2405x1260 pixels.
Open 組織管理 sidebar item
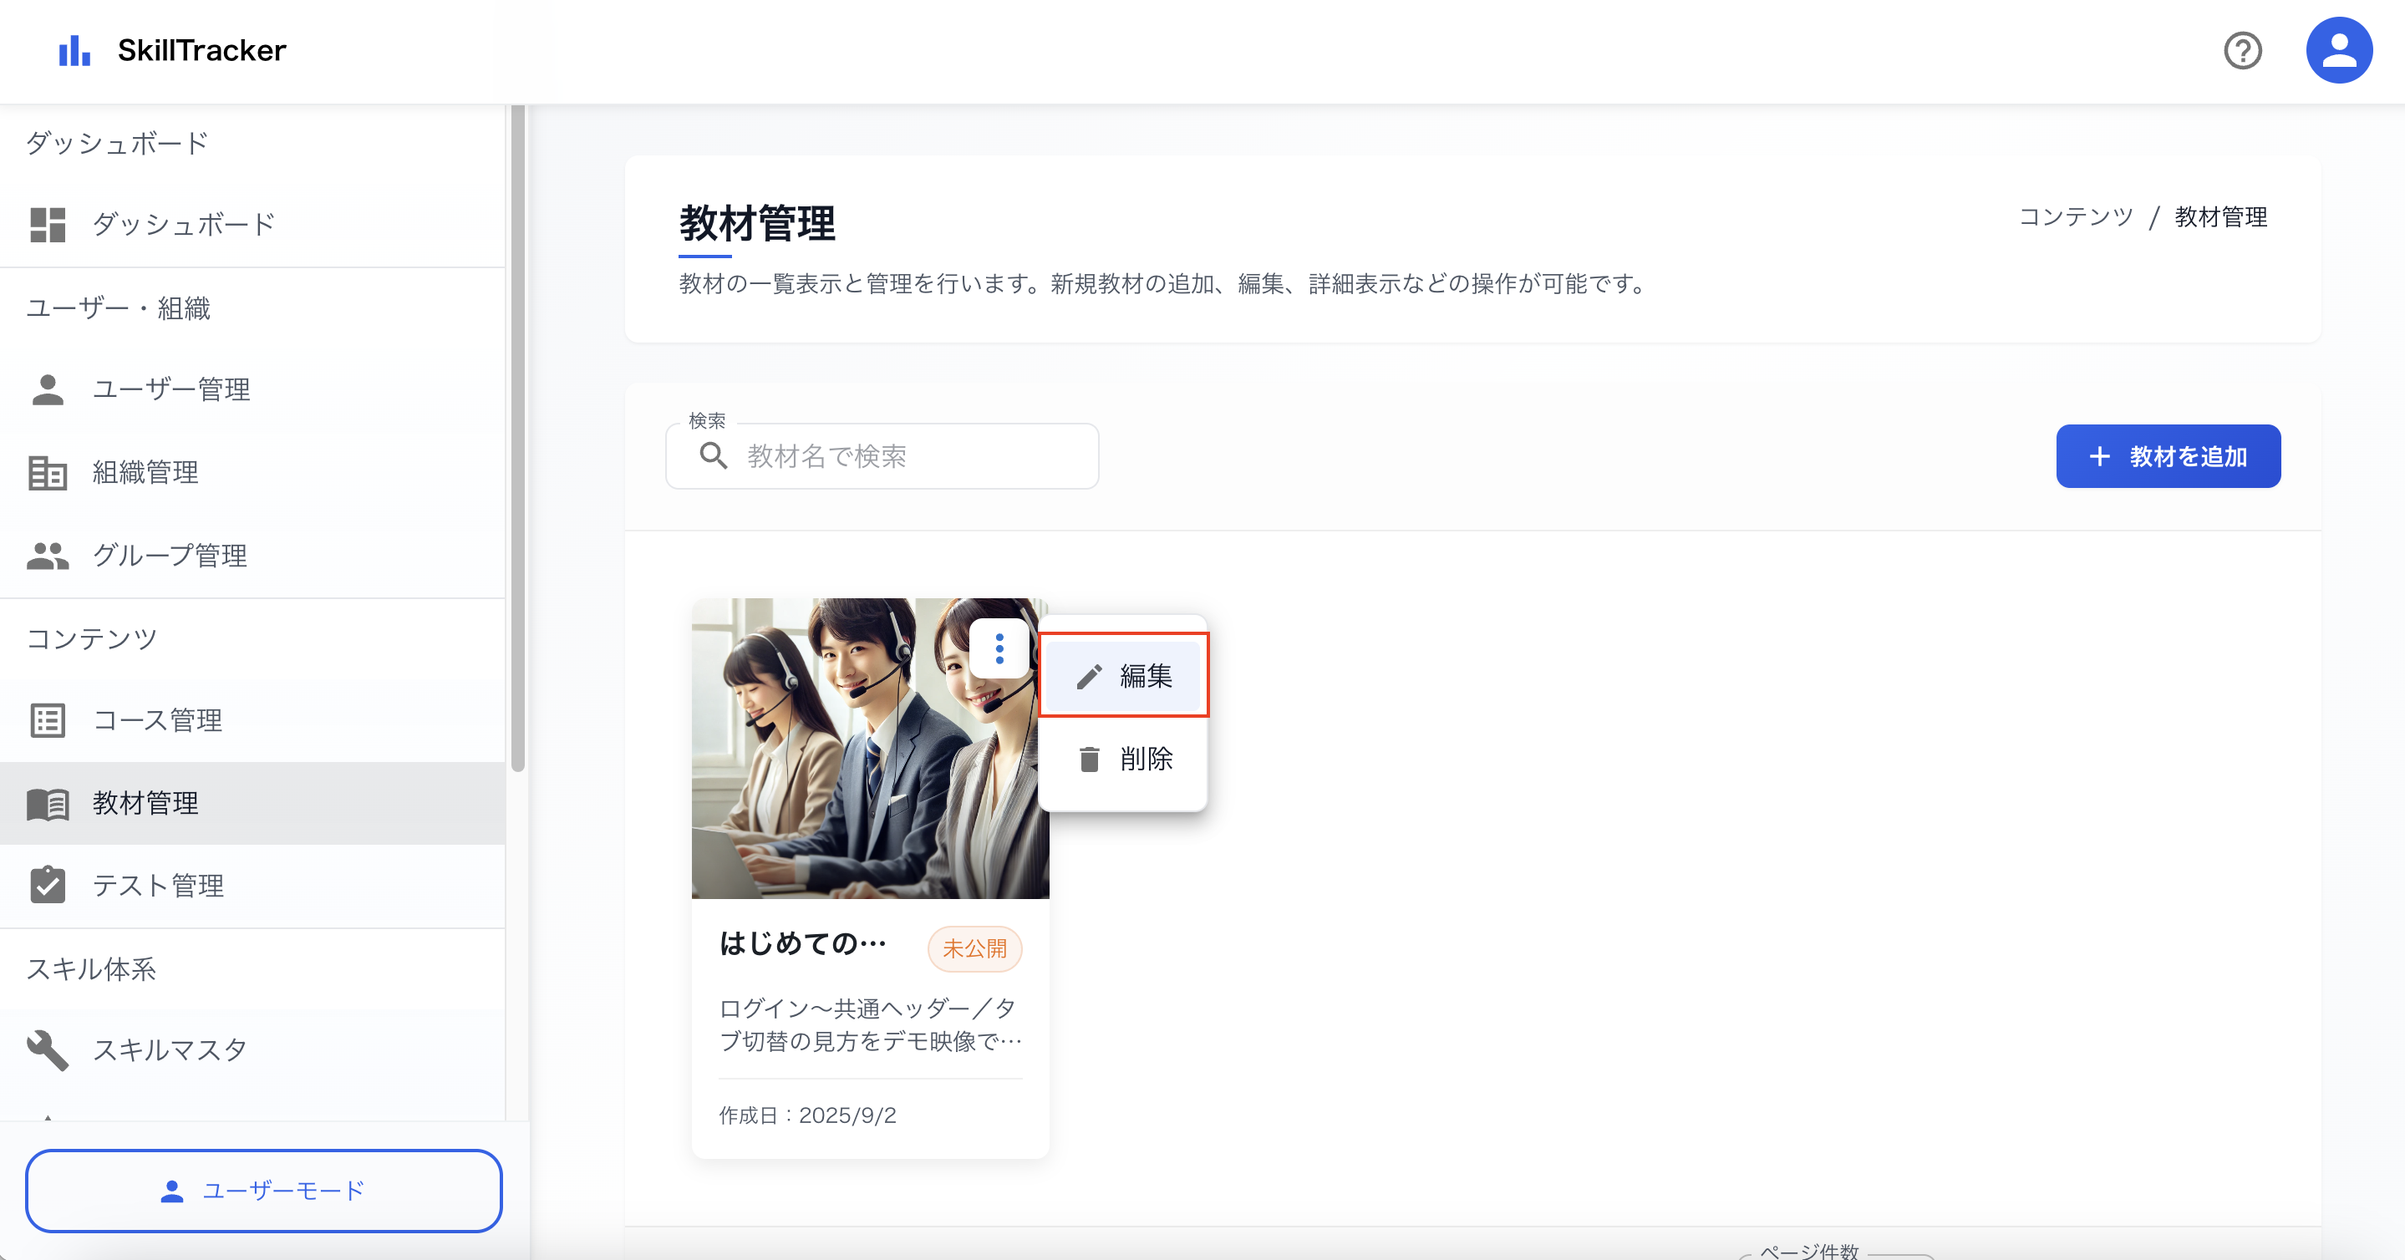click(x=145, y=472)
